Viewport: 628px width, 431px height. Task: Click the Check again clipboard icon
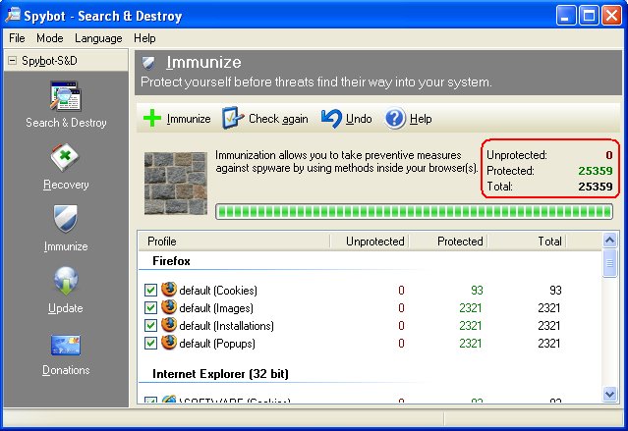tap(233, 118)
